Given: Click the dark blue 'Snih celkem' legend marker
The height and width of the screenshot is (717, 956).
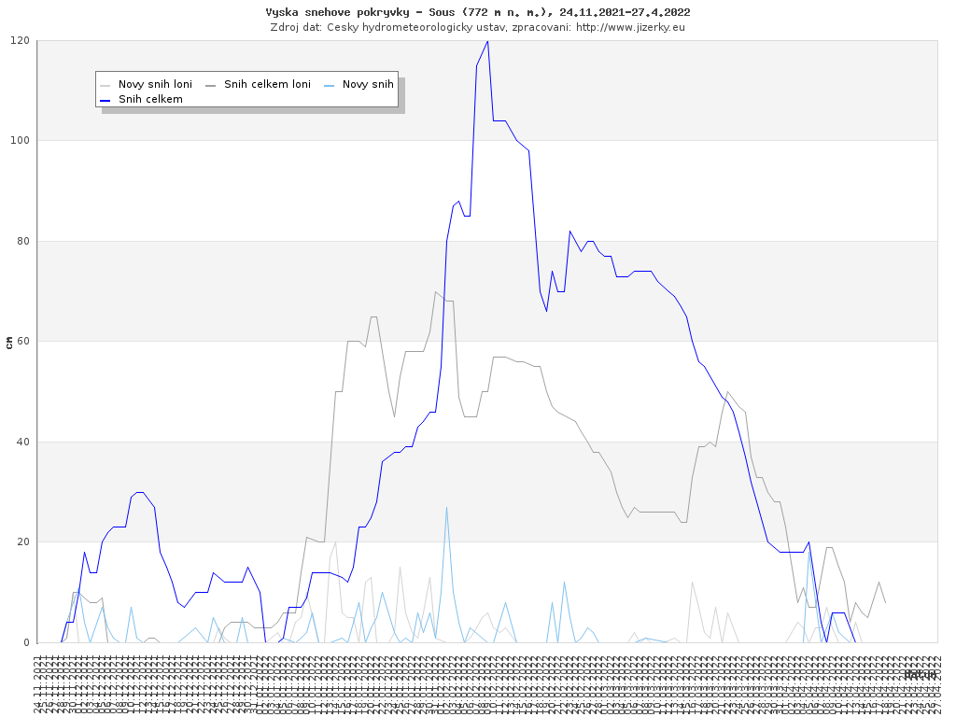Looking at the screenshot, I should click(105, 99).
